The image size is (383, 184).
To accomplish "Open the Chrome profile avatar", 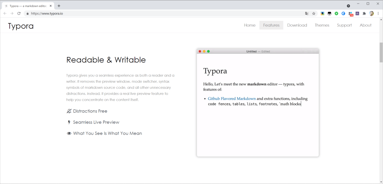I will tap(372, 13).
